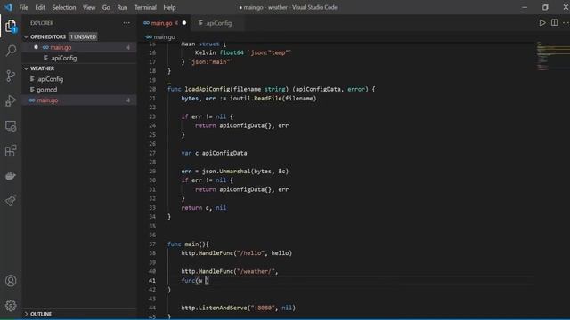
Task: Open Remote Explorer icon in activity bar
Action: coord(11,126)
